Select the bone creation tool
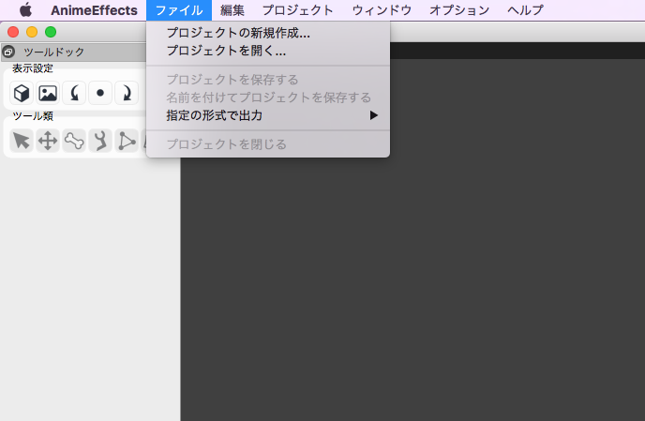645x421 pixels. [x=74, y=141]
